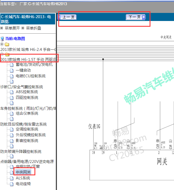Screen dimensions: 174x190
Task: Expand the menu via 菜单展开
Action: [x=12, y=28]
